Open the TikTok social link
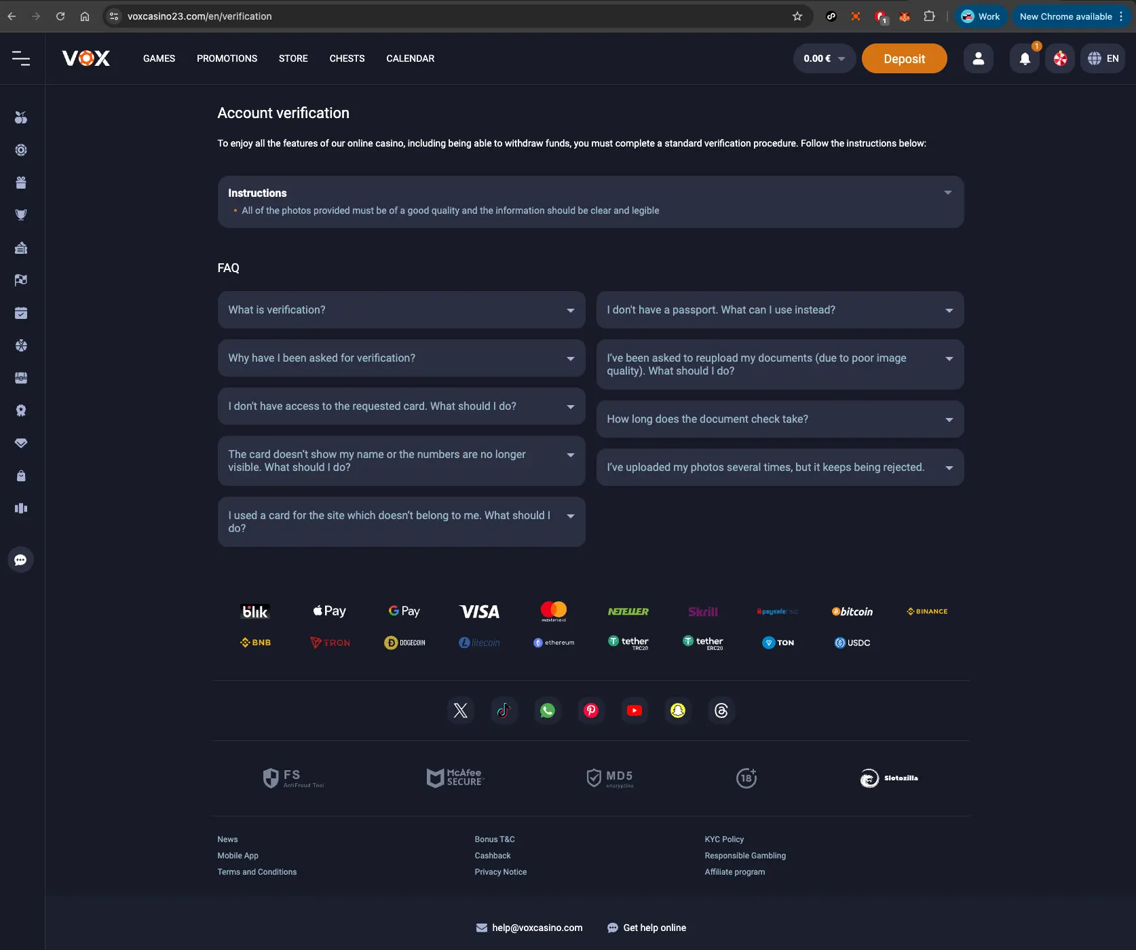 [504, 710]
